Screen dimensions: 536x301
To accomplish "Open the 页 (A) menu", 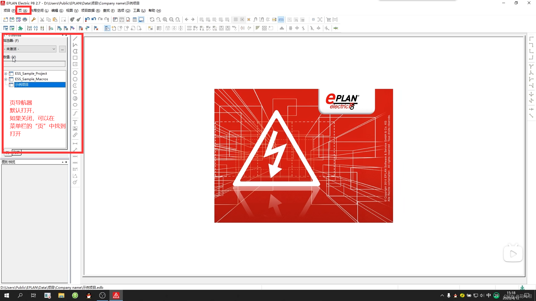I will click(x=23, y=11).
